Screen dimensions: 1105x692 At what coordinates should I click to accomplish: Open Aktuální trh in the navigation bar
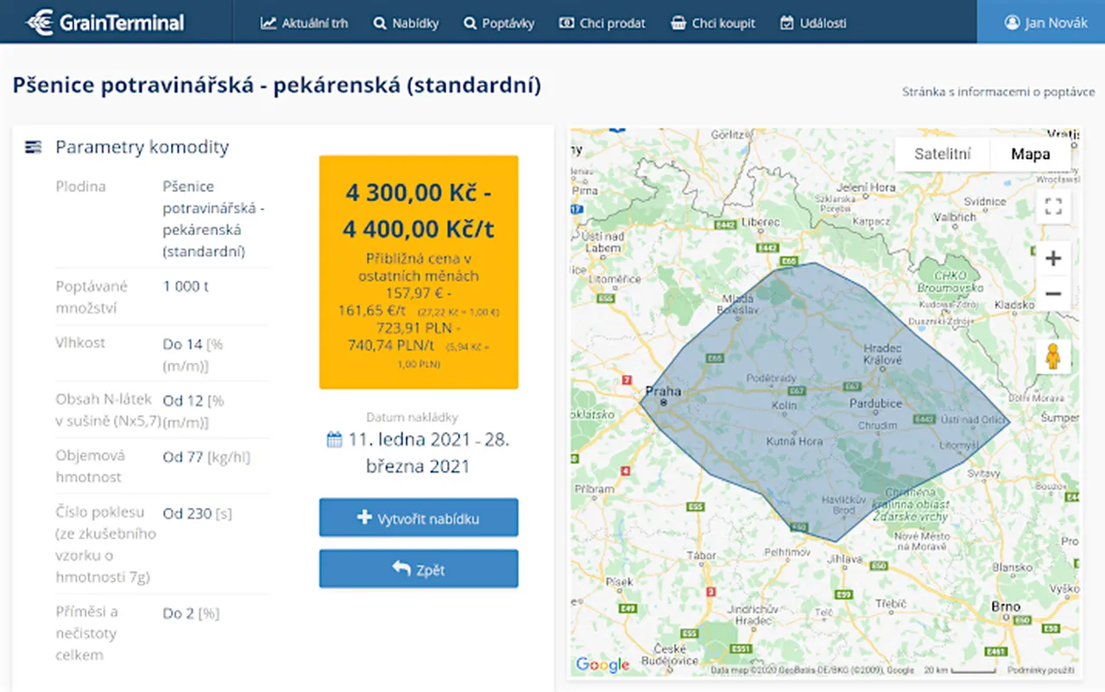pos(305,23)
